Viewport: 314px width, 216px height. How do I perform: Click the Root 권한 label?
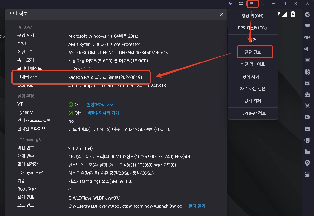[x=26, y=189]
